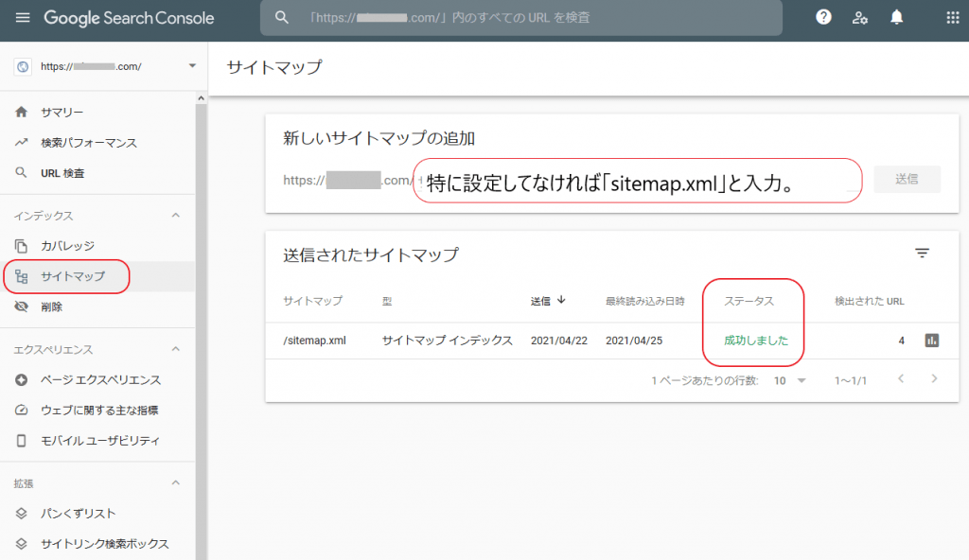Click the search magnifier icon in the URL bar
This screenshot has height=560, width=969.
281,17
